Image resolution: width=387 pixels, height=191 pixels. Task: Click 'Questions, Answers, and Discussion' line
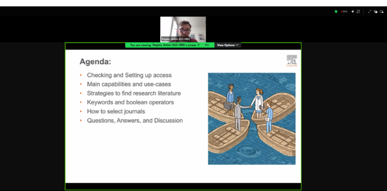pyautogui.click(x=135, y=120)
